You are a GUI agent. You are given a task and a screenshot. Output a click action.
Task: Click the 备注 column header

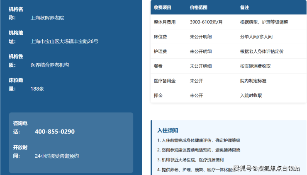tap(244, 7)
